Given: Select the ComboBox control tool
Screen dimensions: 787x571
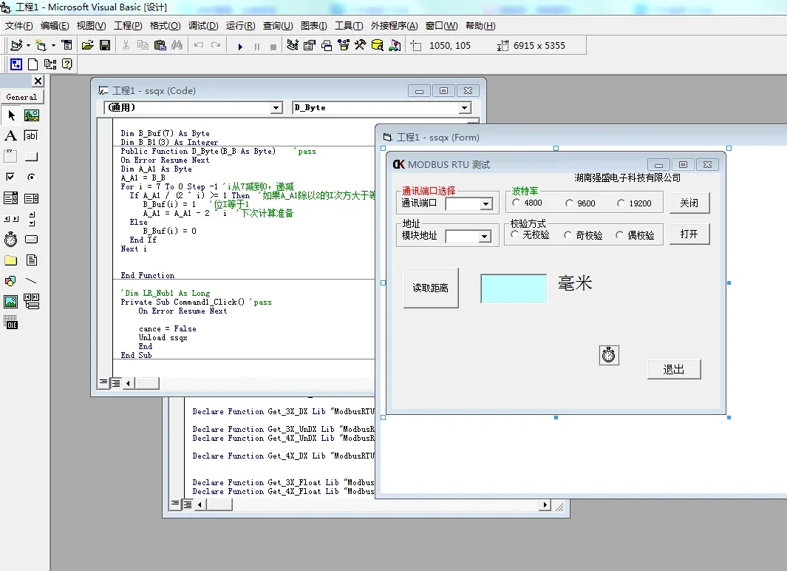Looking at the screenshot, I should (x=11, y=198).
